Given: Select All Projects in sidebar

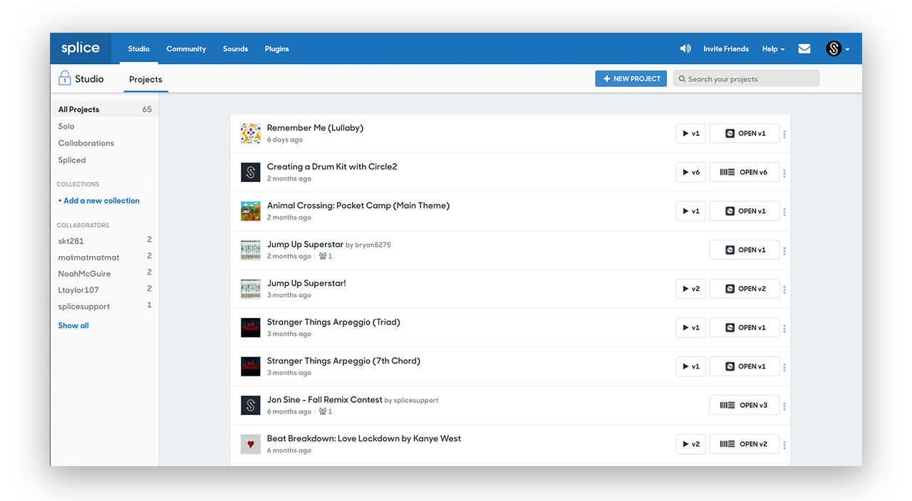Looking at the screenshot, I should (105, 109).
